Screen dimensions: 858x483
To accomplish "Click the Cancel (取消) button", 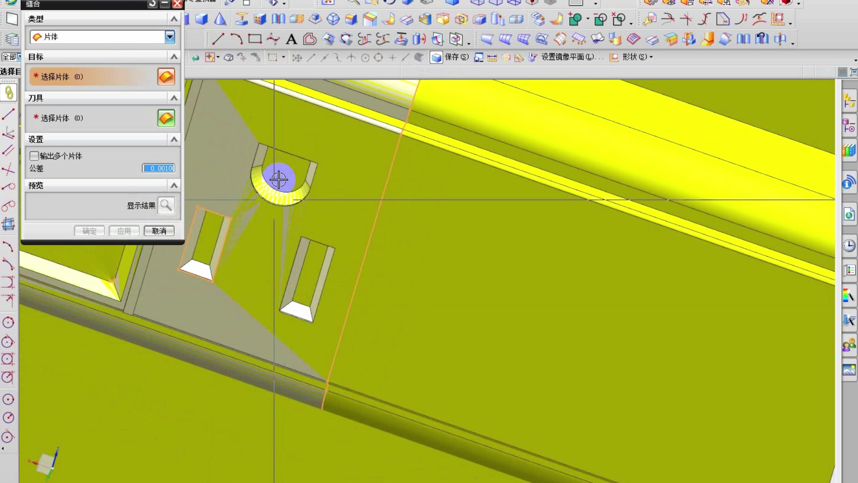I will click(159, 231).
